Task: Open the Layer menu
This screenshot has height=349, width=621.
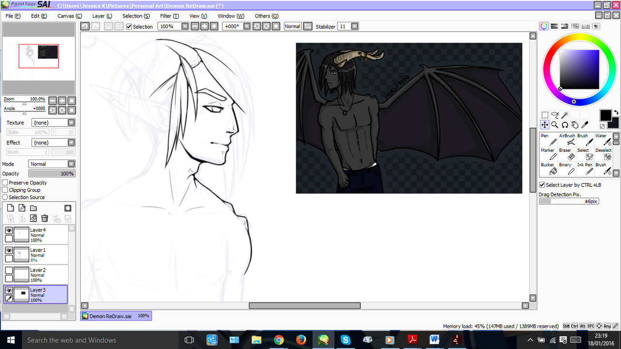Action: pyautogui.click(x=102, y=16)
